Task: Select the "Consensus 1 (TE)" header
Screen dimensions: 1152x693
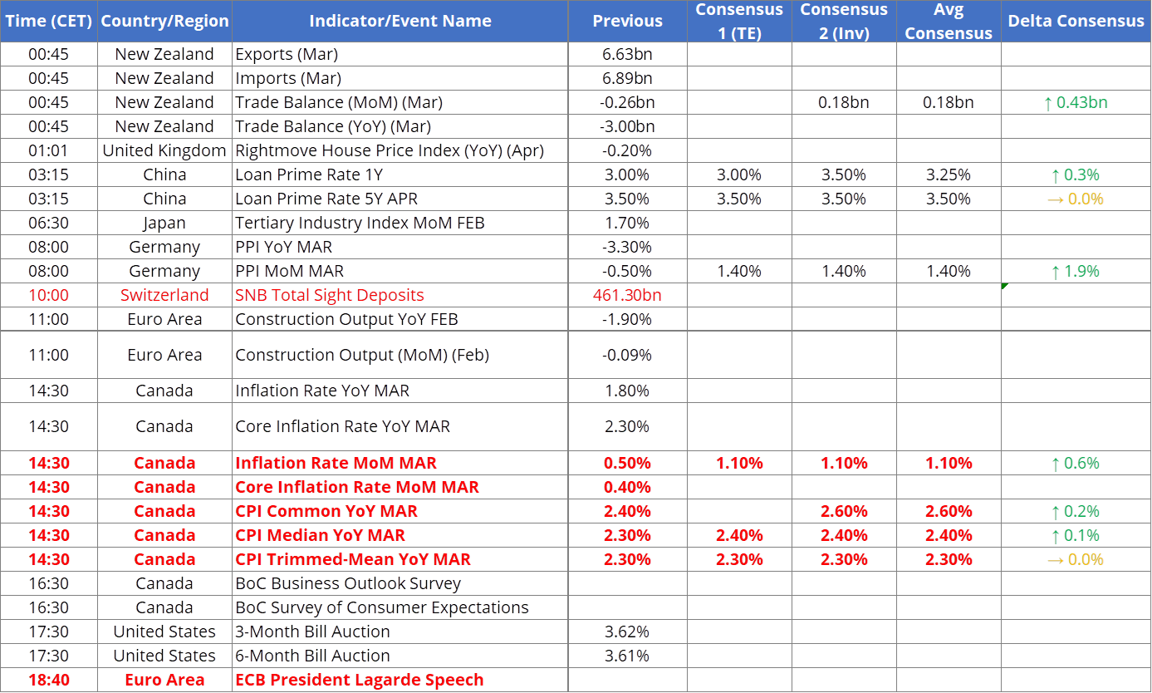Action: click(x=739, y=21)
